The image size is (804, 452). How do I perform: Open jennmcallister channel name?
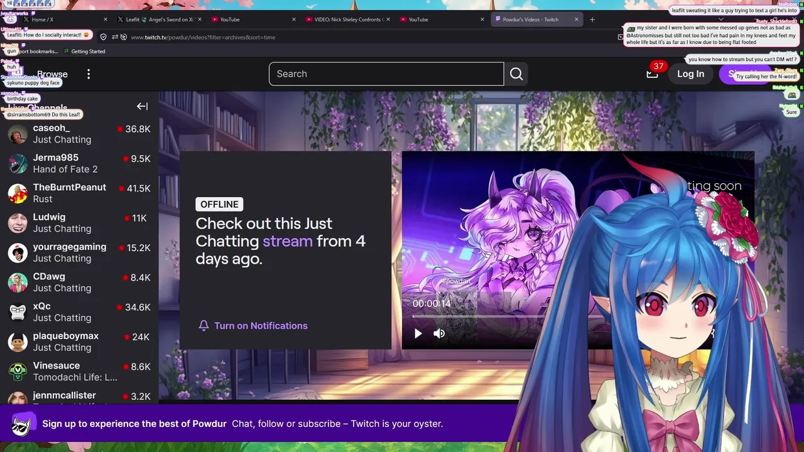[65, 395]
